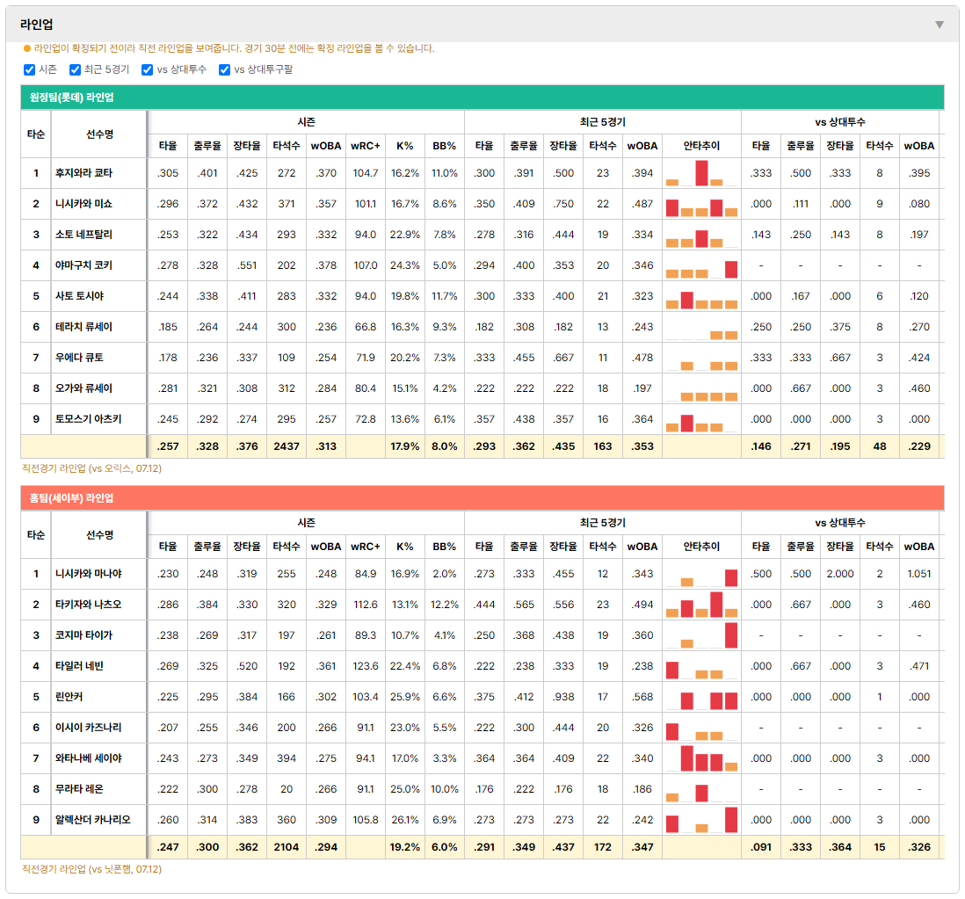Image resolution: width=965 pixels, height=899 pixels.
Task: Disable the vs 상대투수 checkbox
Action: click(x=147, y=69)
